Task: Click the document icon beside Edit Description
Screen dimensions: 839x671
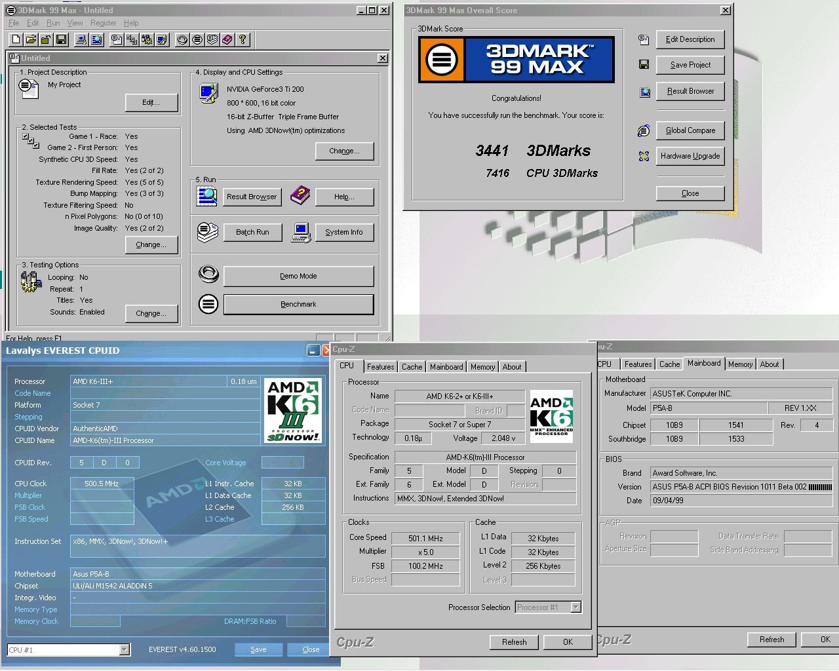Action: click(x=644, y=39)
